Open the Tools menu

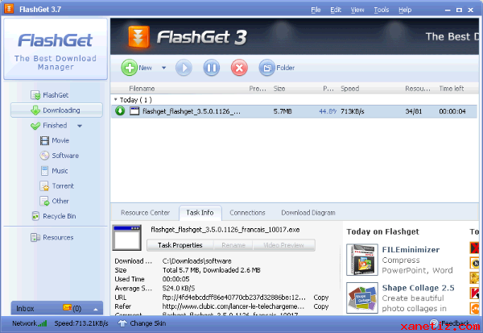point(382,10)
